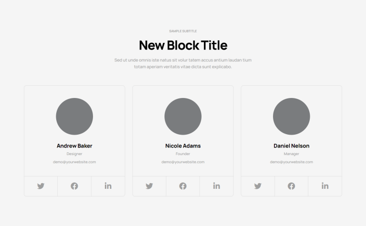Click the New Block Title heading
Screen dimensions: 366x226
[183, 45]
